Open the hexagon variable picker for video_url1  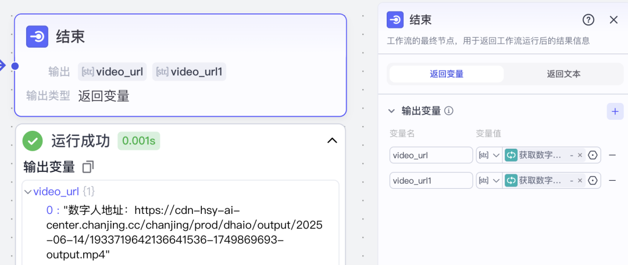tap(593, 181)
